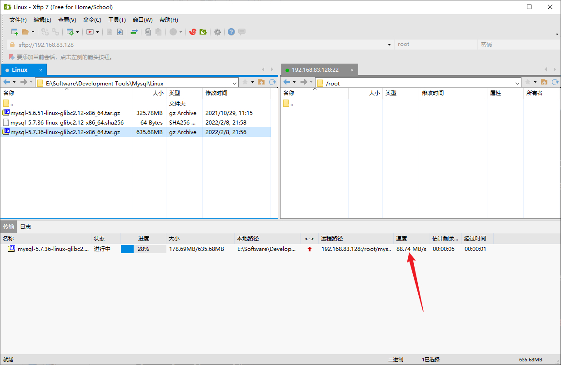Open the transfer synchronize arrows icon
Viewport: 561px width, 365px height.
tap(134, 32)
